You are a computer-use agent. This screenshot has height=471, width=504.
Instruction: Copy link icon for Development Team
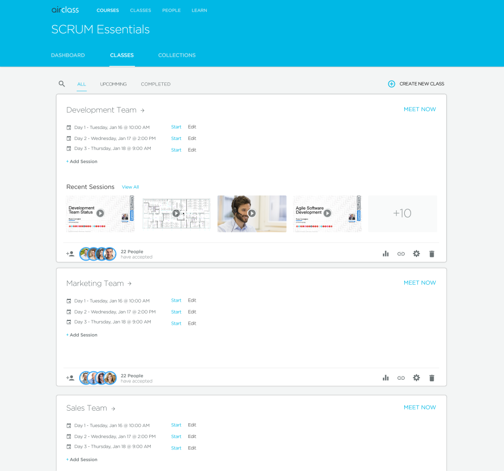tap(401, 254)
